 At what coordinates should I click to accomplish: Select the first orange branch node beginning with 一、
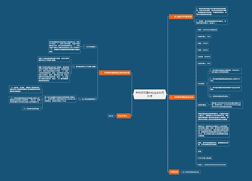(x=181, y=17)
